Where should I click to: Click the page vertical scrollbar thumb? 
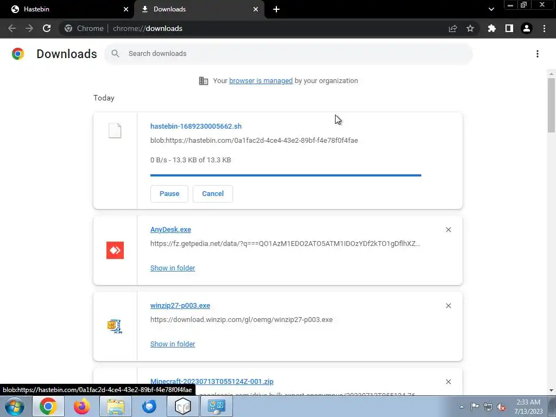coord(551,105)
